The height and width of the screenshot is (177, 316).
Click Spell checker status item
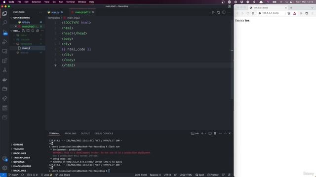199,175
